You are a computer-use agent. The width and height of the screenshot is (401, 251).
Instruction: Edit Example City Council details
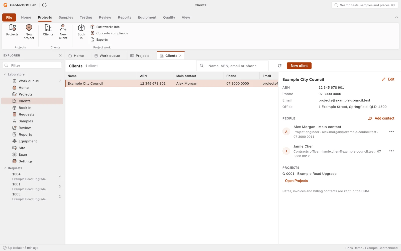388,79
